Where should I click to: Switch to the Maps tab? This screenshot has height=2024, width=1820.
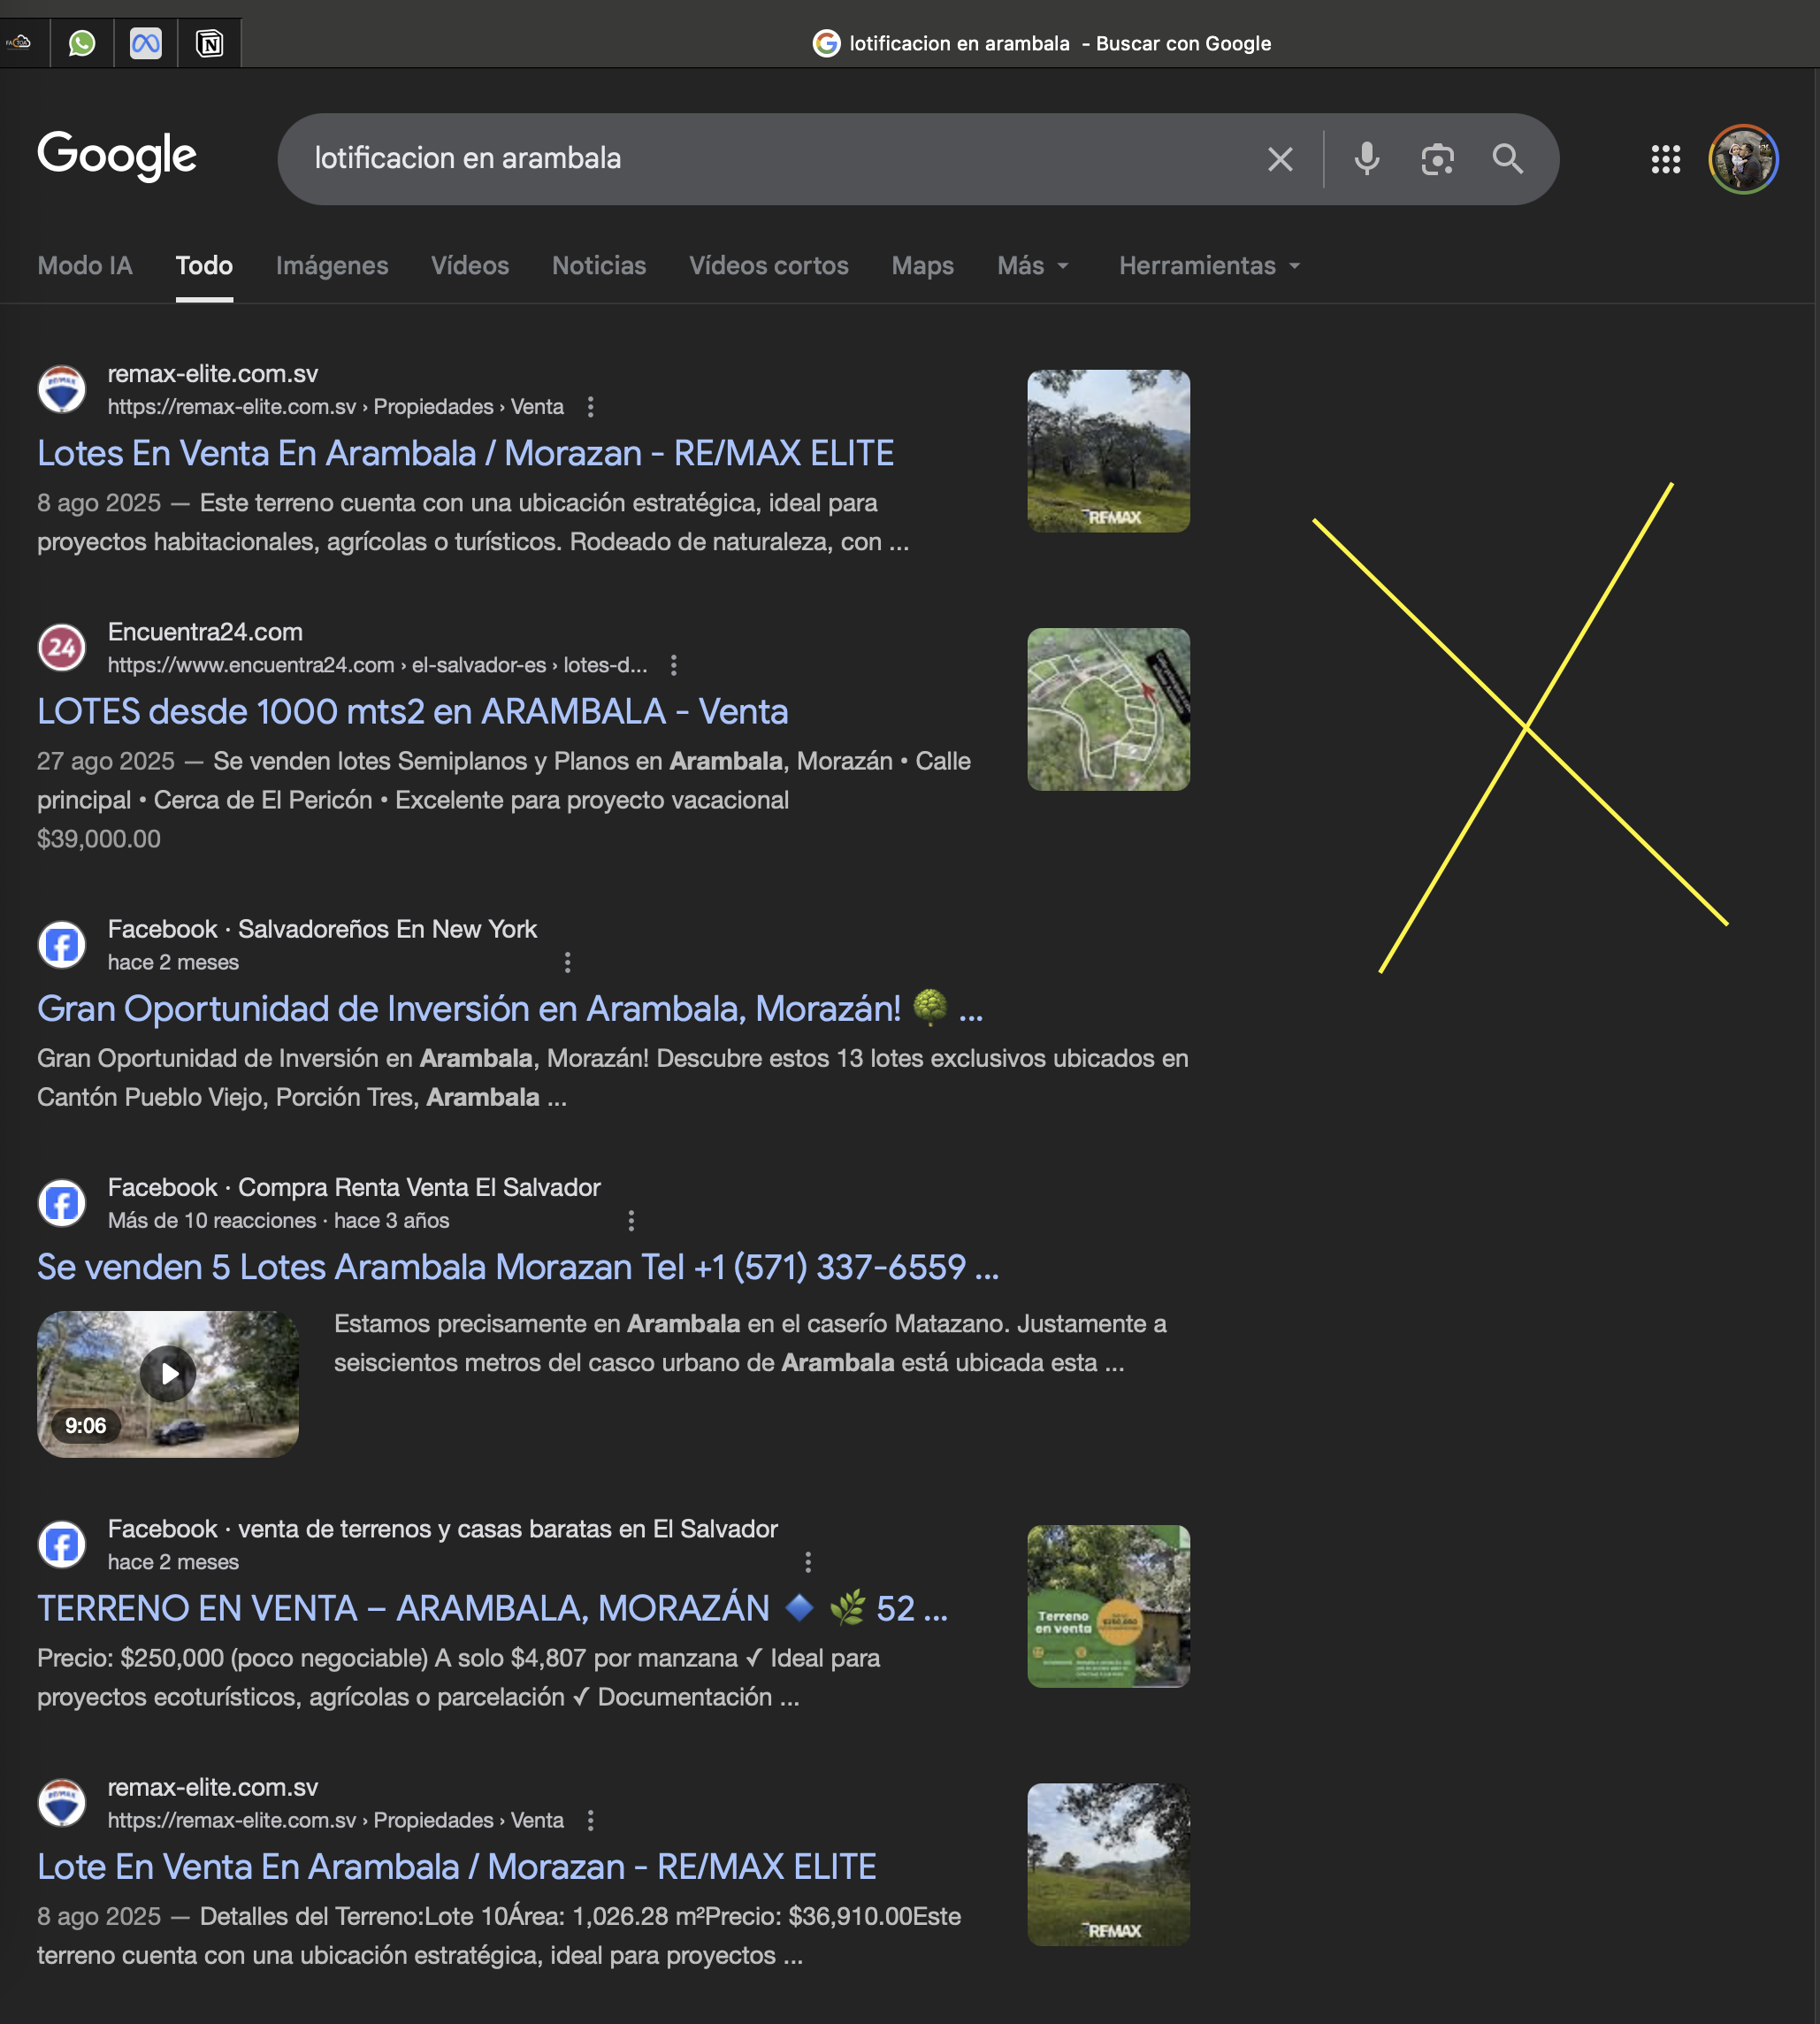[x=923, y=266]
